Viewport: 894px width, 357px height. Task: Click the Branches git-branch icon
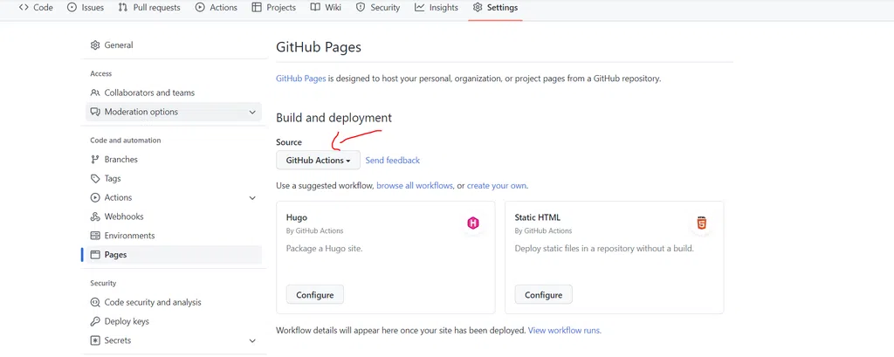click(x=95, y=159)
